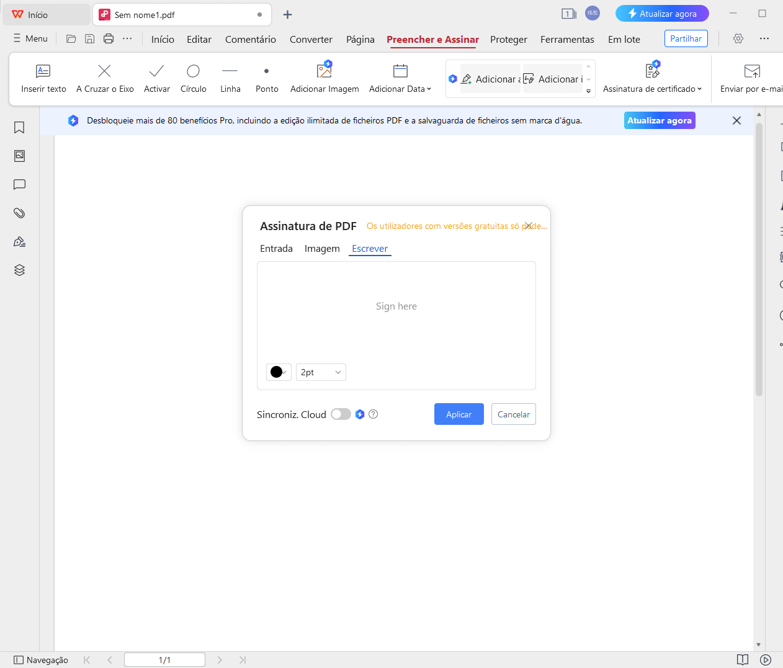Click the Aplicar button
Screen dimensions: 783x668
(x=459, y=414)
